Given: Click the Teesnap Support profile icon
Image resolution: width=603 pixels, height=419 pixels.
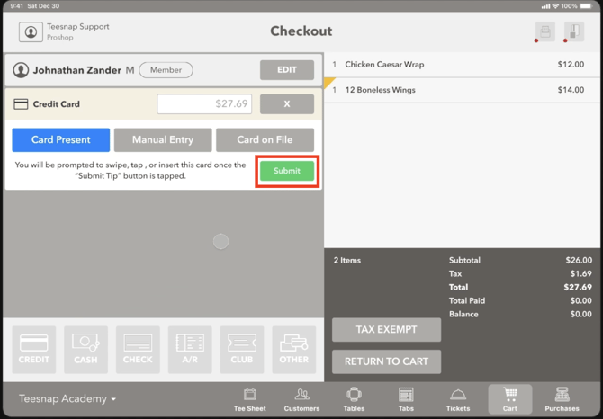Looking at the screenshot, I should tap(31, 31).
